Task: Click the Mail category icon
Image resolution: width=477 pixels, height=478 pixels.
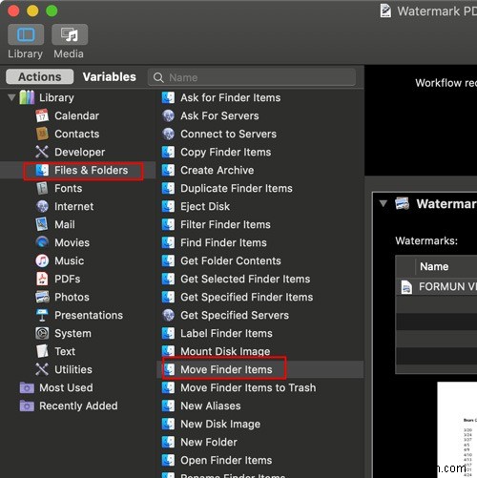Action: (x=42, y=224)
